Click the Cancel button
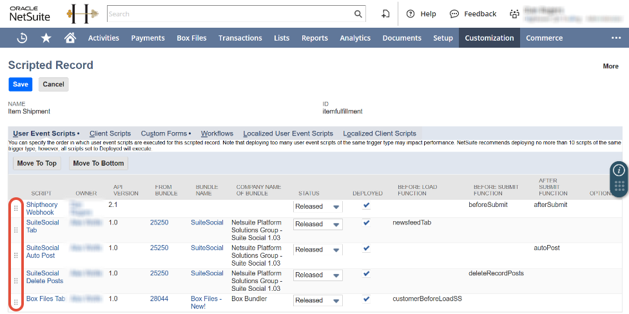Viewport: 629px width, 314px height. pos(53,84)
